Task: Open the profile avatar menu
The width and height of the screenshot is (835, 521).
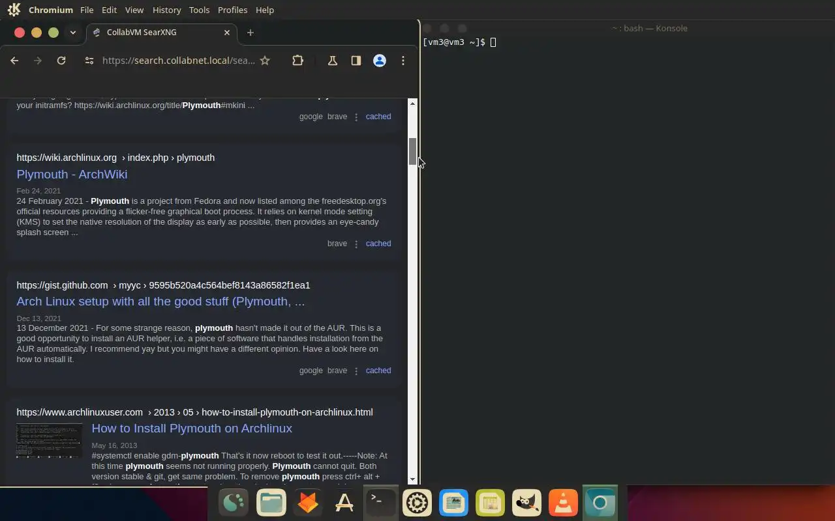Action: (x=379, y=61)
